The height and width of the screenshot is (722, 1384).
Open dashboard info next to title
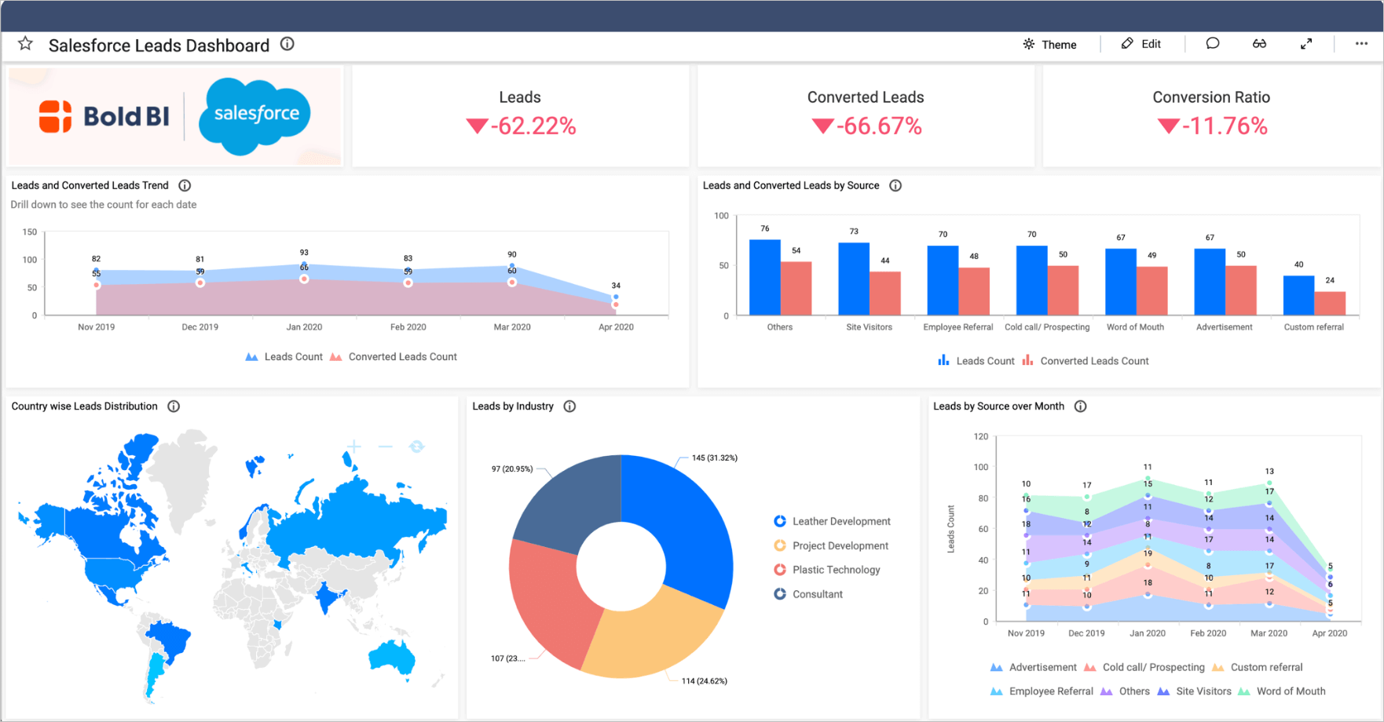point(287,44)
